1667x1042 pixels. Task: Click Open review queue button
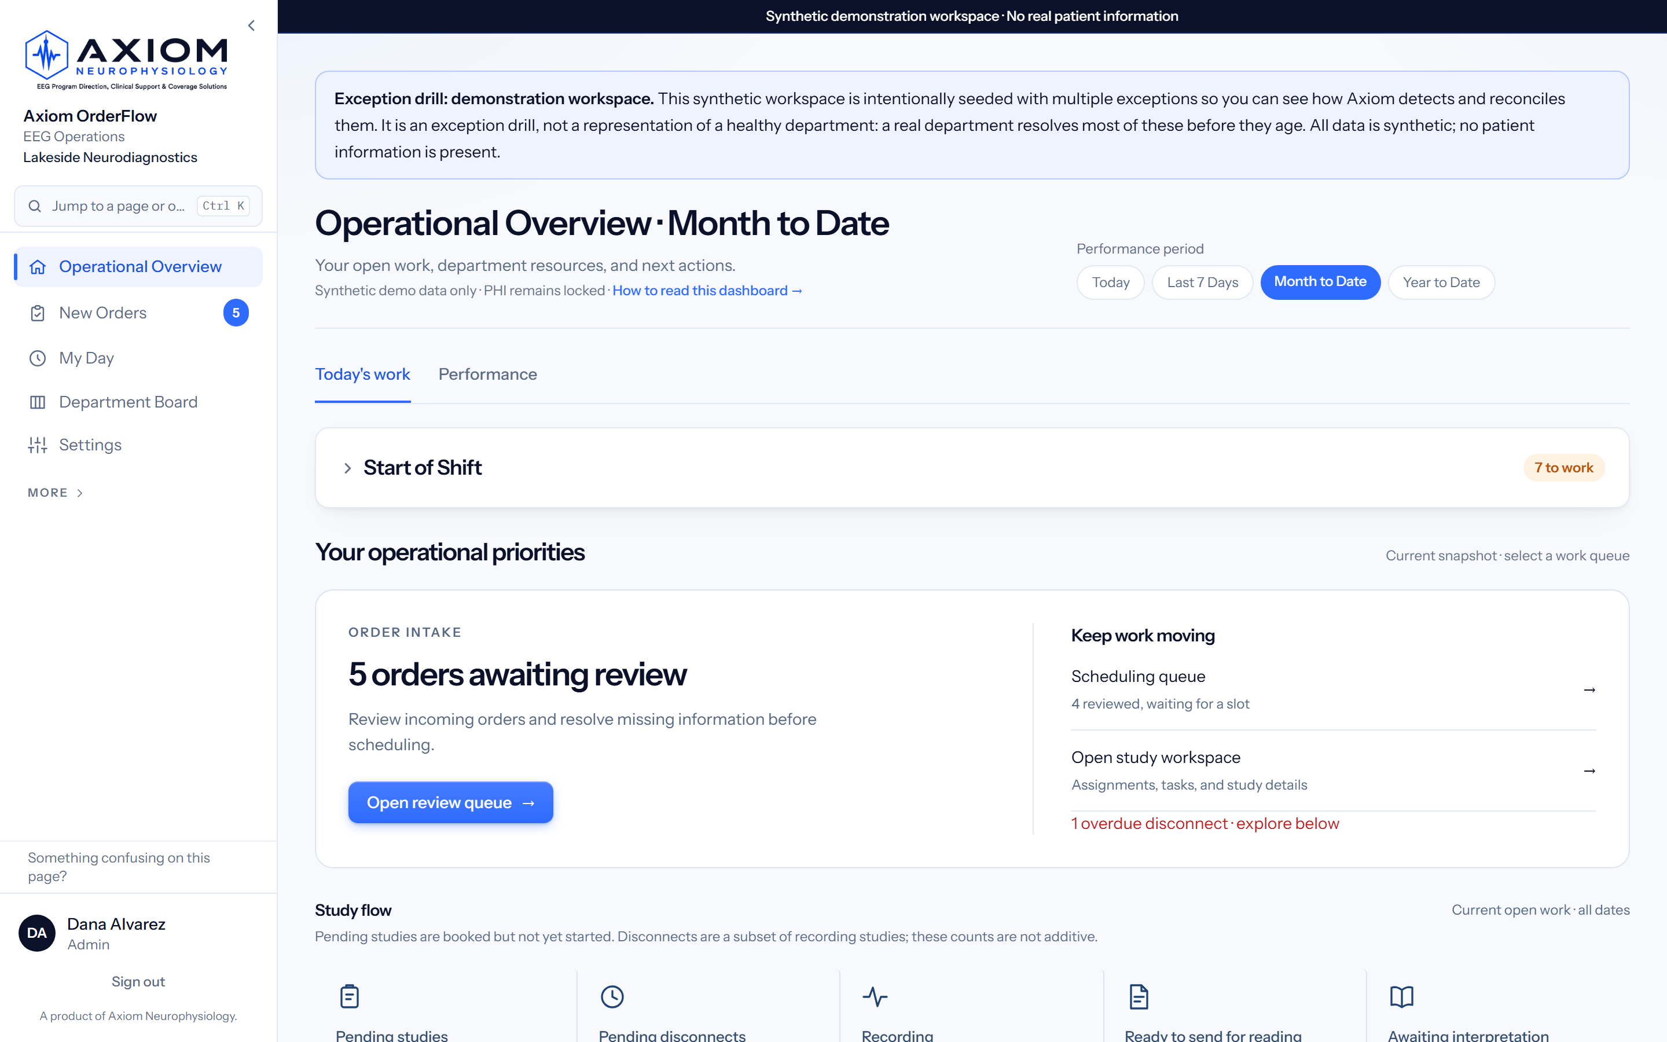450,802
